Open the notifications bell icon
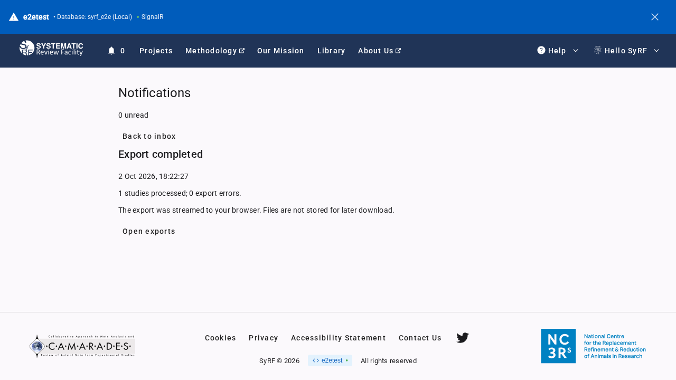676x380 pixels. point(111,51)
